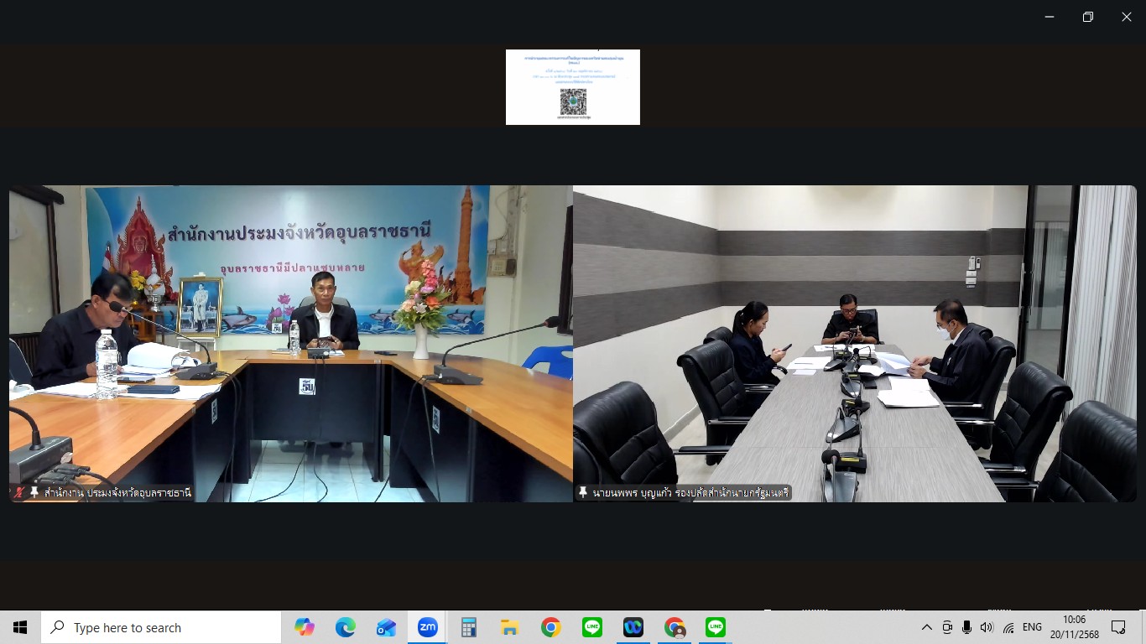Click the pin icon on left video label

[x=34, y=492]
